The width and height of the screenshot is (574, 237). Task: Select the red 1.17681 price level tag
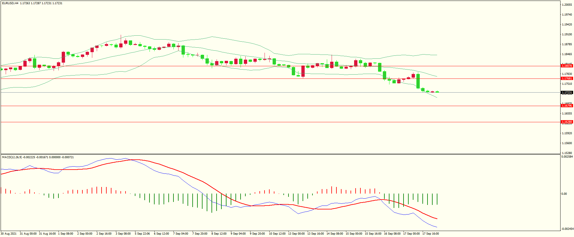pyautogui.click(x=567, y=79)
